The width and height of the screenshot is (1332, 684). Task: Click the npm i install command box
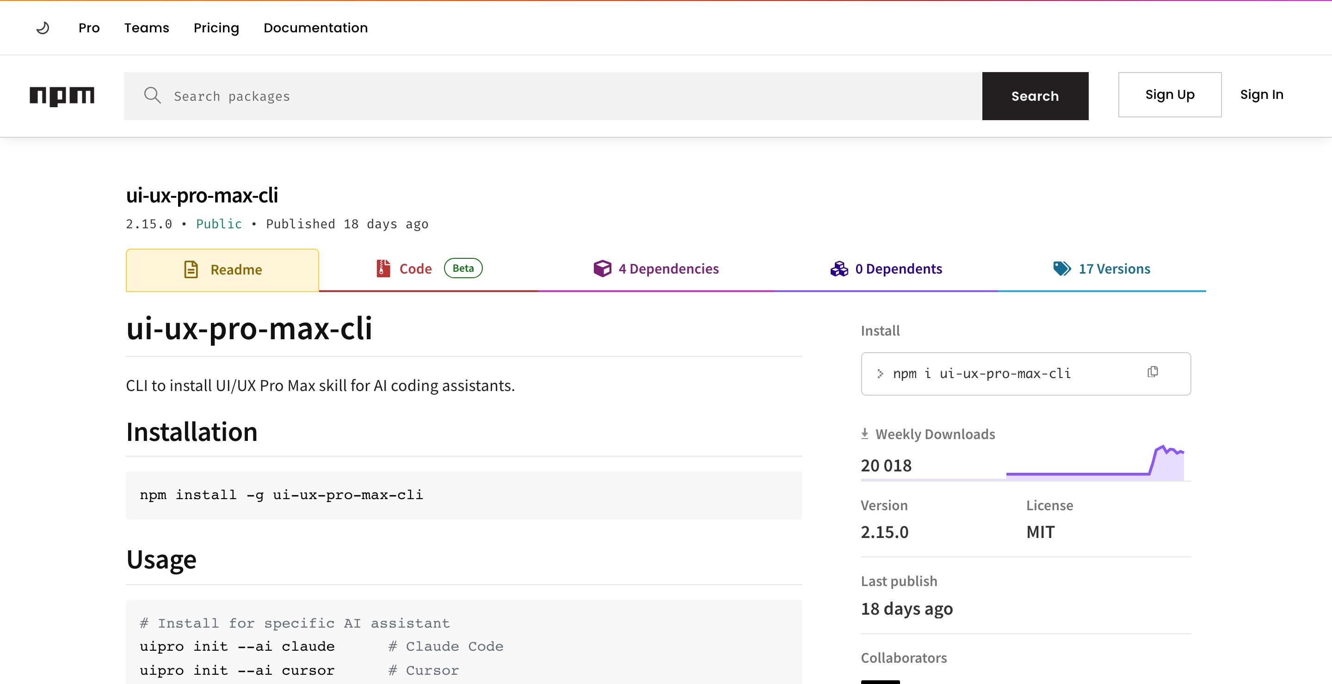(x=1026, y=373)
